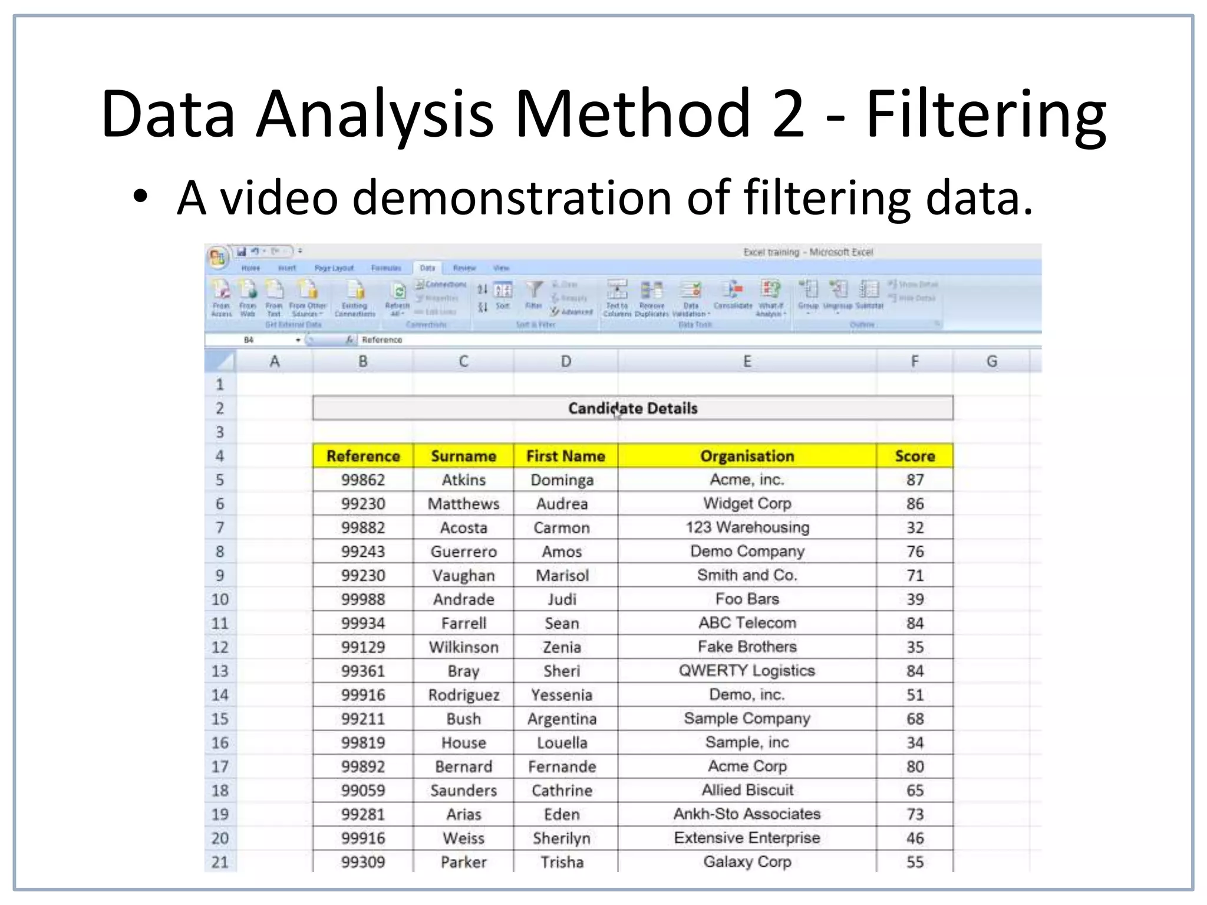Click the Properties button in Connections group

pyautogui.click(x=437, y=298)
